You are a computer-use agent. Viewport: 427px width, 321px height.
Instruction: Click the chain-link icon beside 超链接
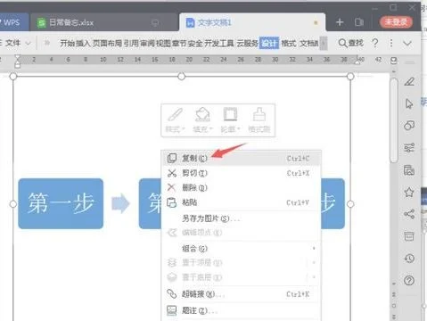click(x=172, y=293)
